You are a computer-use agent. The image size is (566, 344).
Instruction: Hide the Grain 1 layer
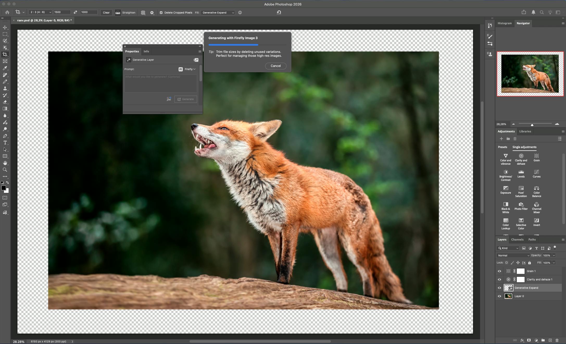click(499, 271)
